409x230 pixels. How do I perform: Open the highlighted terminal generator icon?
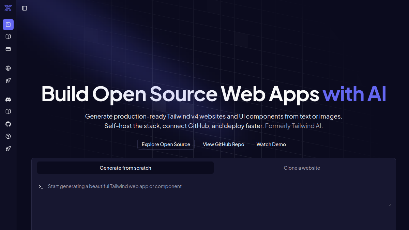[8, 25]
